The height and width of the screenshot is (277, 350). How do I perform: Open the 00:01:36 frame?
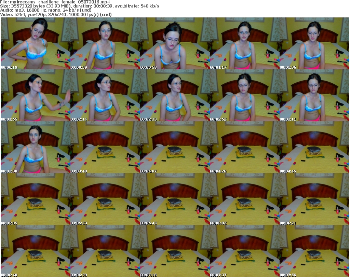point(314,43)
